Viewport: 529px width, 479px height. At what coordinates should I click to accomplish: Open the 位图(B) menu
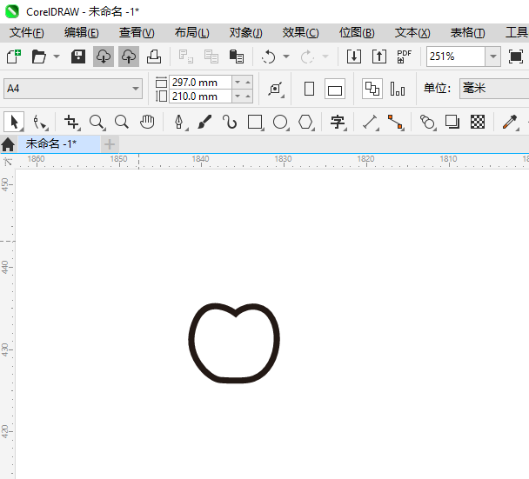(357, 33)
